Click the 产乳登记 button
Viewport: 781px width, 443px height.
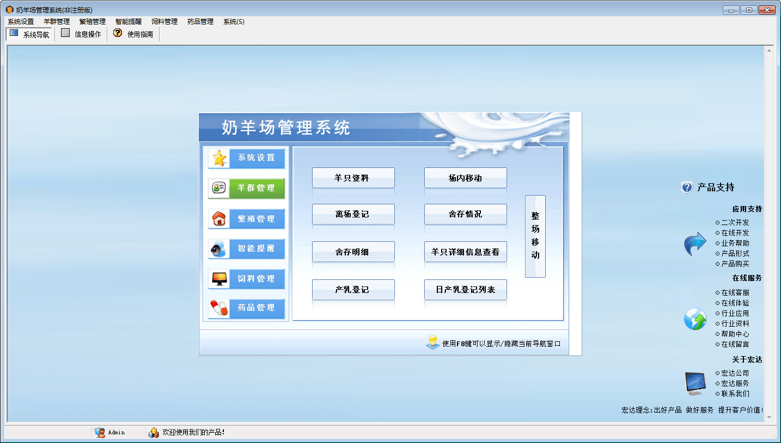pos(353,290)
